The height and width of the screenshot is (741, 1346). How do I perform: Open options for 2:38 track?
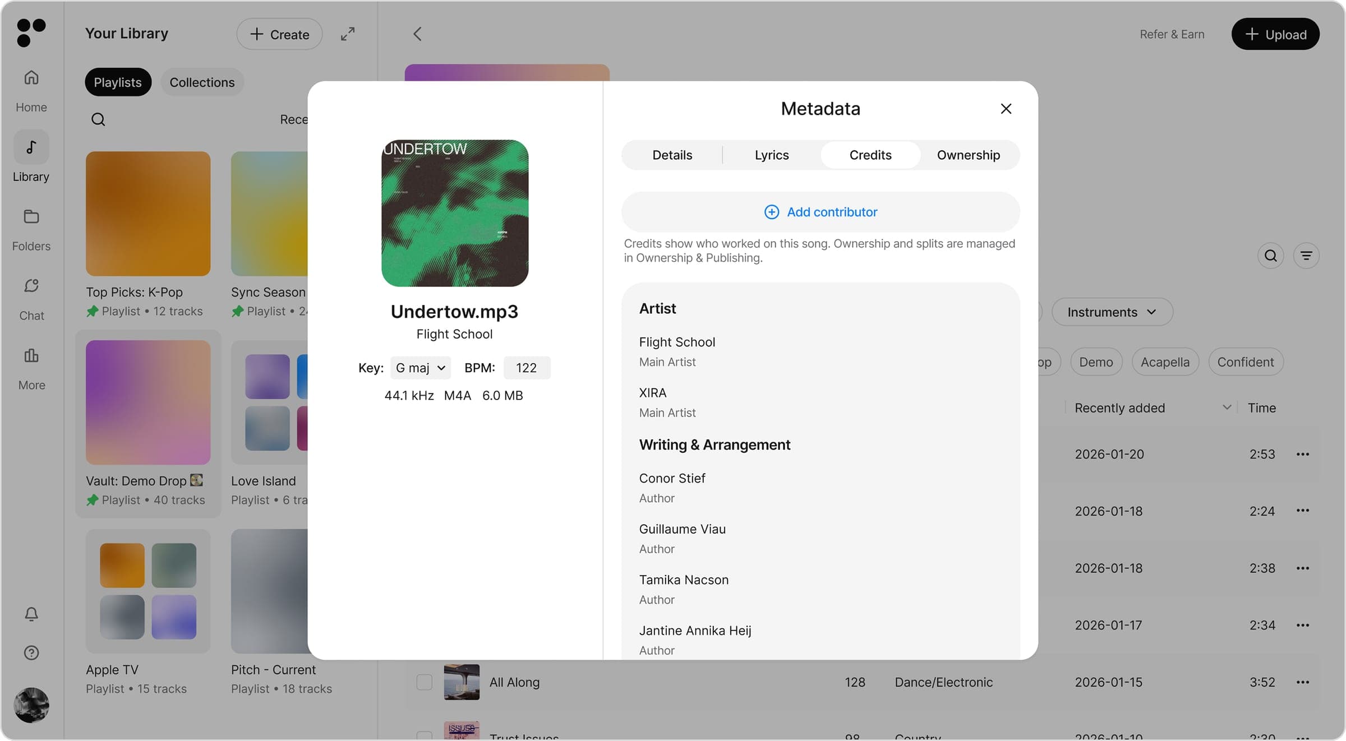(1303, 568)
